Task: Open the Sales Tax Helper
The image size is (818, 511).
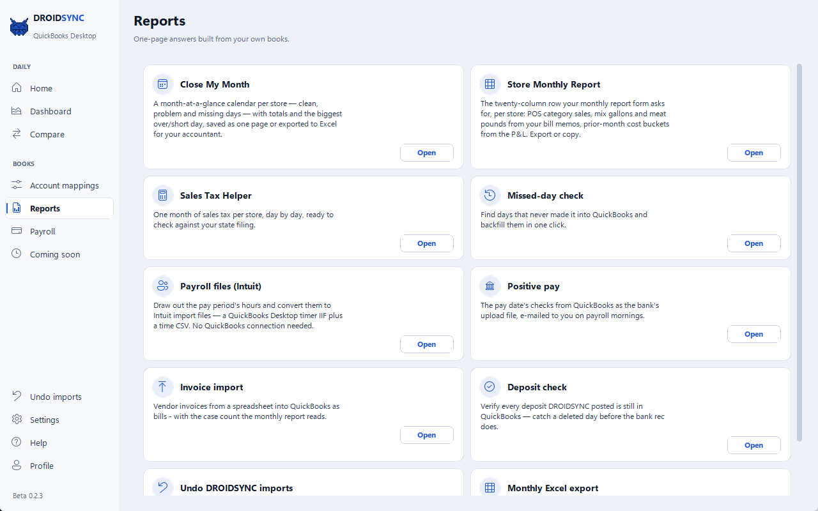Action: click(x=427, y=243)
